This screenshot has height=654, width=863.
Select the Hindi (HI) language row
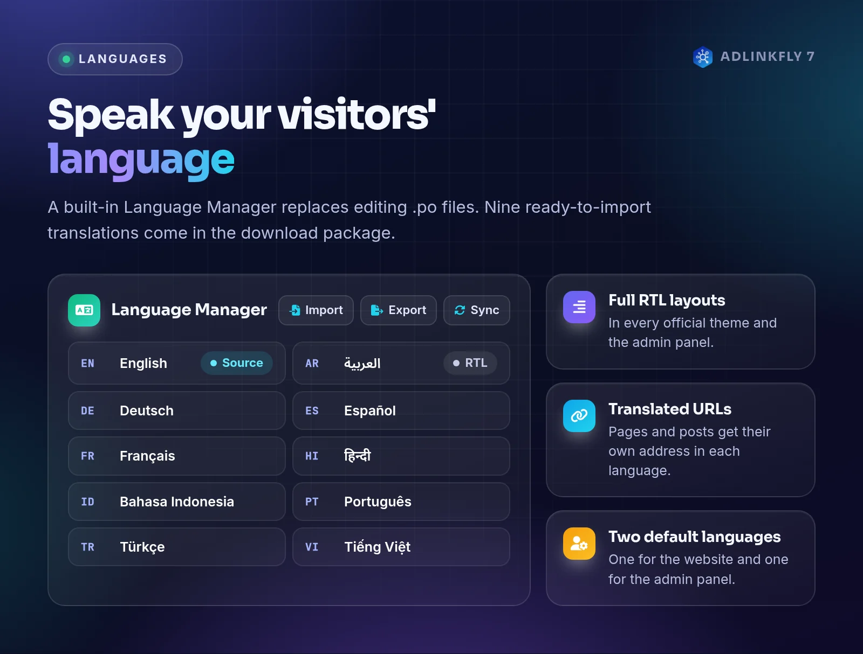(401, 456)
